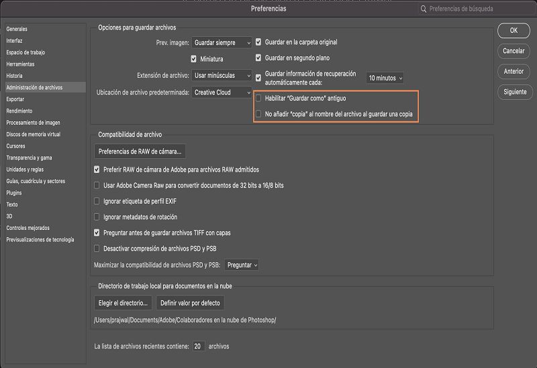Enable Usar Adobe Camera Raw para convertir
The image size is (537, 368).
[x=97, y=186]
